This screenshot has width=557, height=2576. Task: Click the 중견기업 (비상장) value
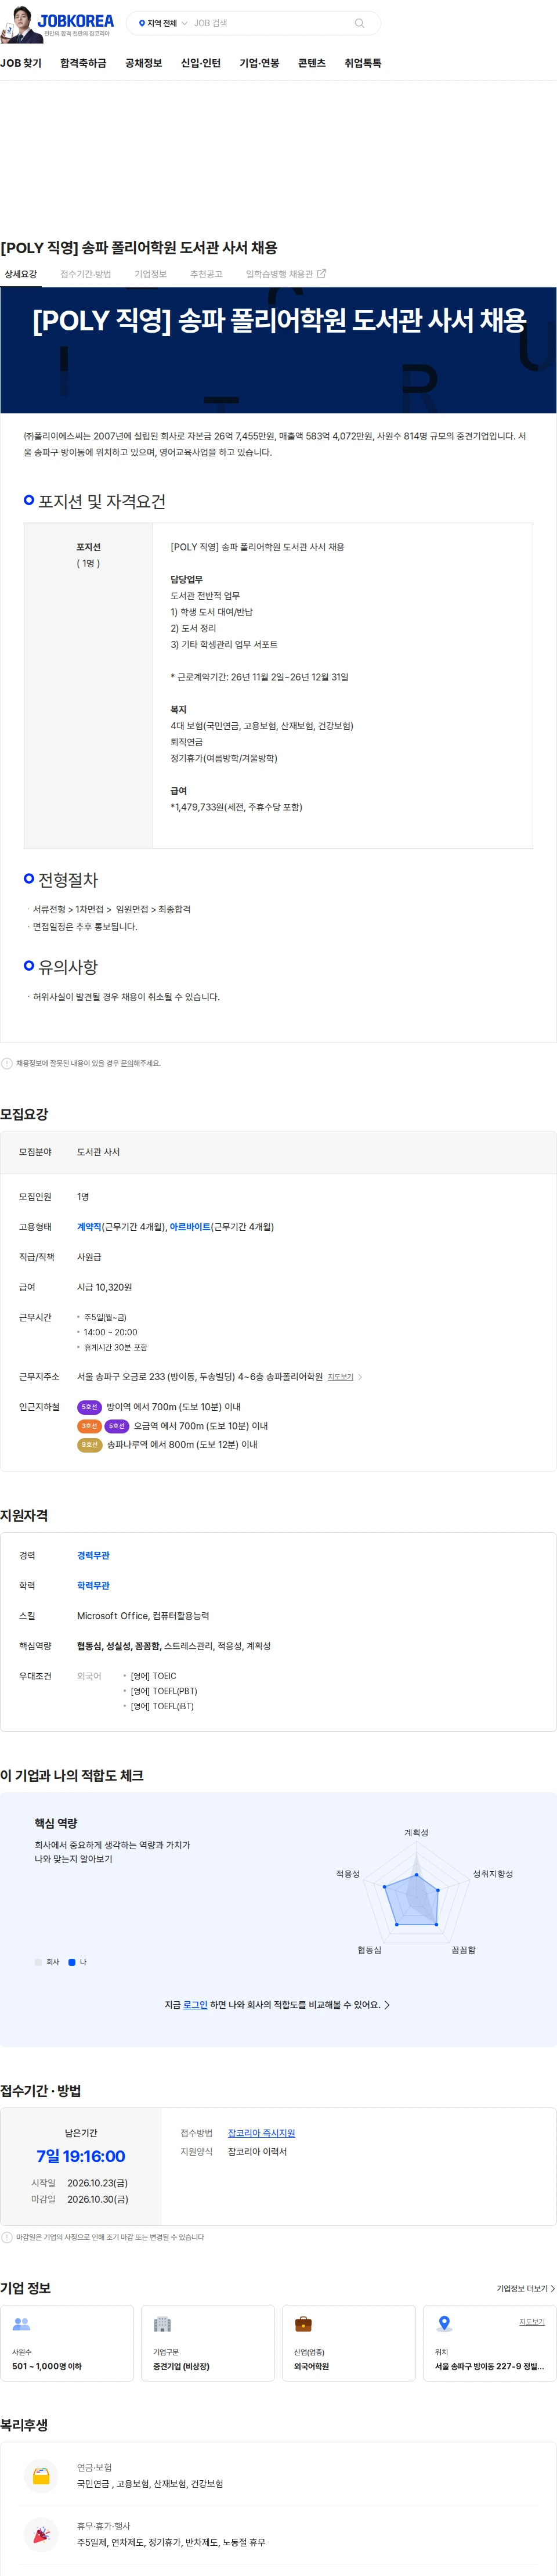tap(181, 2366)
